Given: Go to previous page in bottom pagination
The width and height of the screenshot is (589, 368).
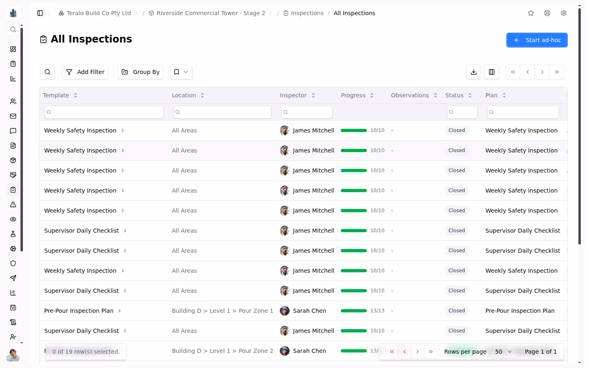Looking at the screenshot, I should [405, 352].
